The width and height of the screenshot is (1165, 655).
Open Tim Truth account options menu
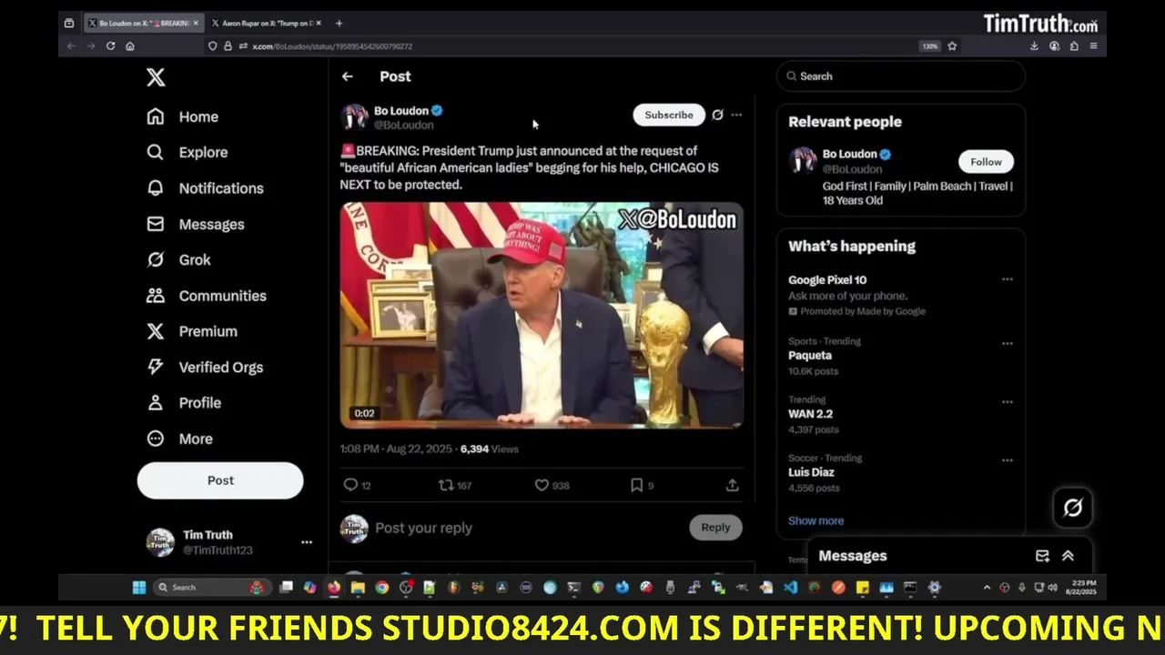tap(307, 542)
